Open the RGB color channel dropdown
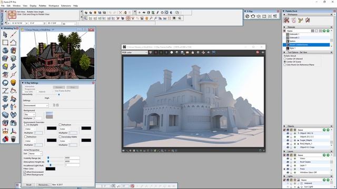The height and width of the screenshot is (189, 337). click(x=135, y=52)
